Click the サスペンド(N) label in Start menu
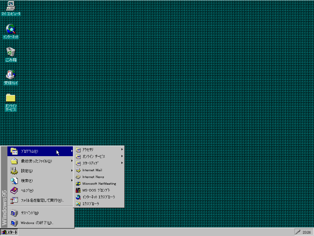 pyautogui.click(x=30, y=213)
